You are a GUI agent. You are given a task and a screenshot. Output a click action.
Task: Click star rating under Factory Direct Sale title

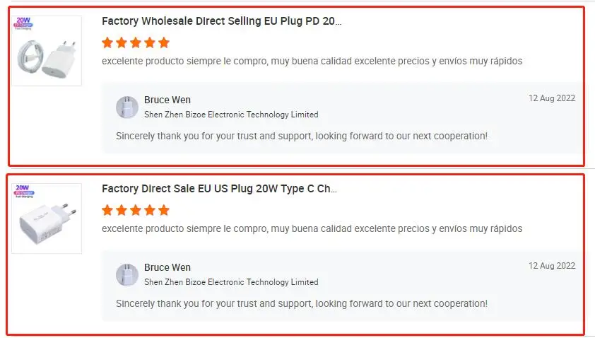[136, 210]
